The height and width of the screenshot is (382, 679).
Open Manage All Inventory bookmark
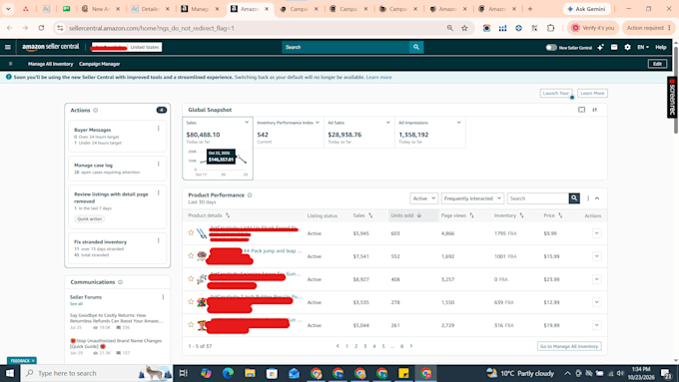pyautogui.click(x=50, y=64)
